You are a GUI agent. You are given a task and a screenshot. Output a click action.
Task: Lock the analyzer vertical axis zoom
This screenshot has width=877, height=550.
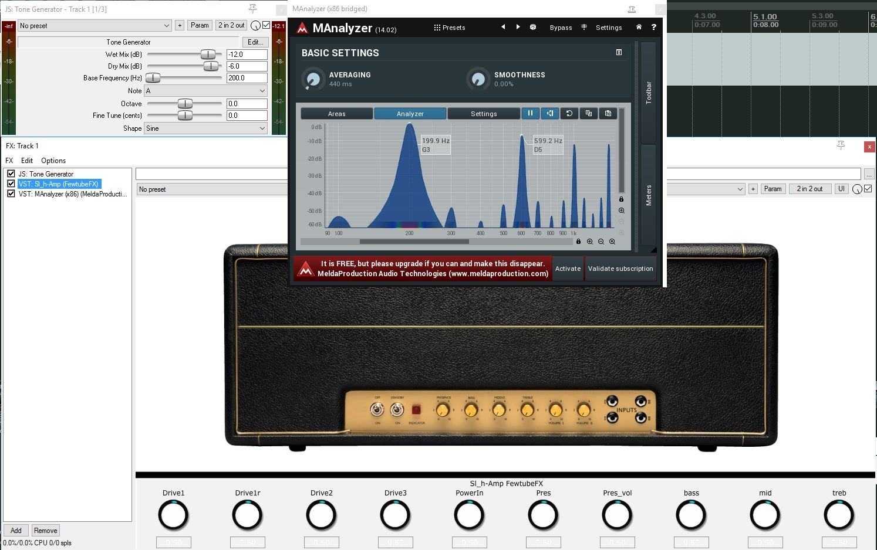(x=621, y=199)
